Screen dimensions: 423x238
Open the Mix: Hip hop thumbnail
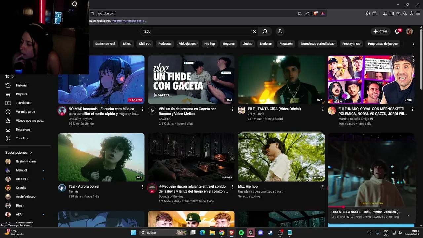click(281, 157)
